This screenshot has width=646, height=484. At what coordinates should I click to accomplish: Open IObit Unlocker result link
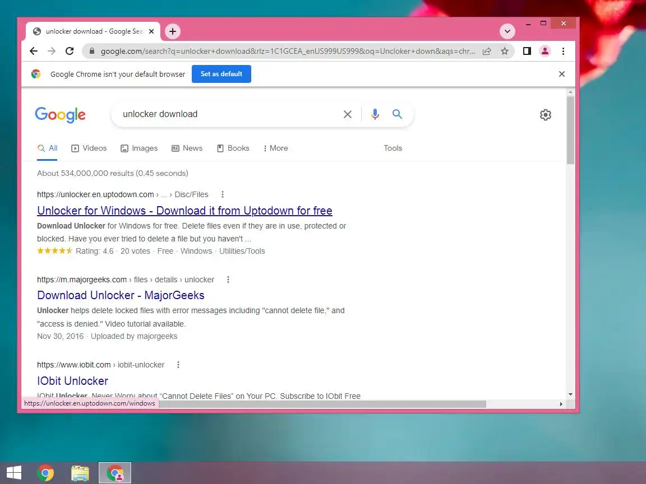[72, 381]
